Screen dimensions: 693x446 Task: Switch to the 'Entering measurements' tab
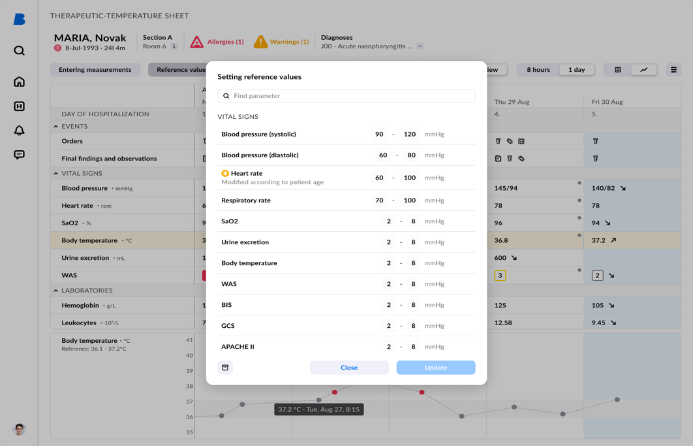(x=95, y=69)
